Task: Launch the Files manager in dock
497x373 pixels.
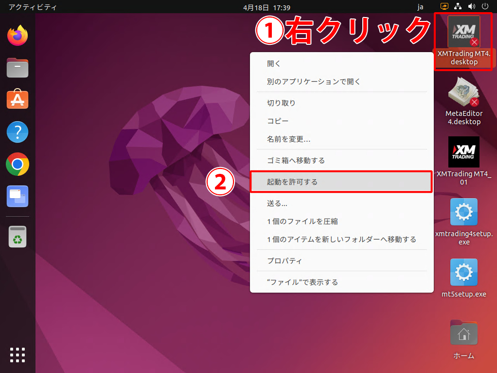Action: [18, 68]
